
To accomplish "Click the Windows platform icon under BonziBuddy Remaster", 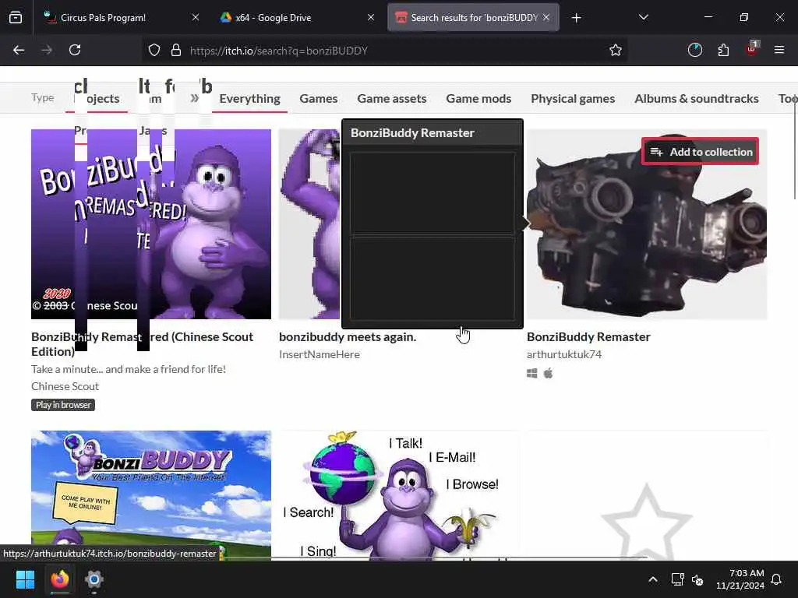I will coord(531,374).
